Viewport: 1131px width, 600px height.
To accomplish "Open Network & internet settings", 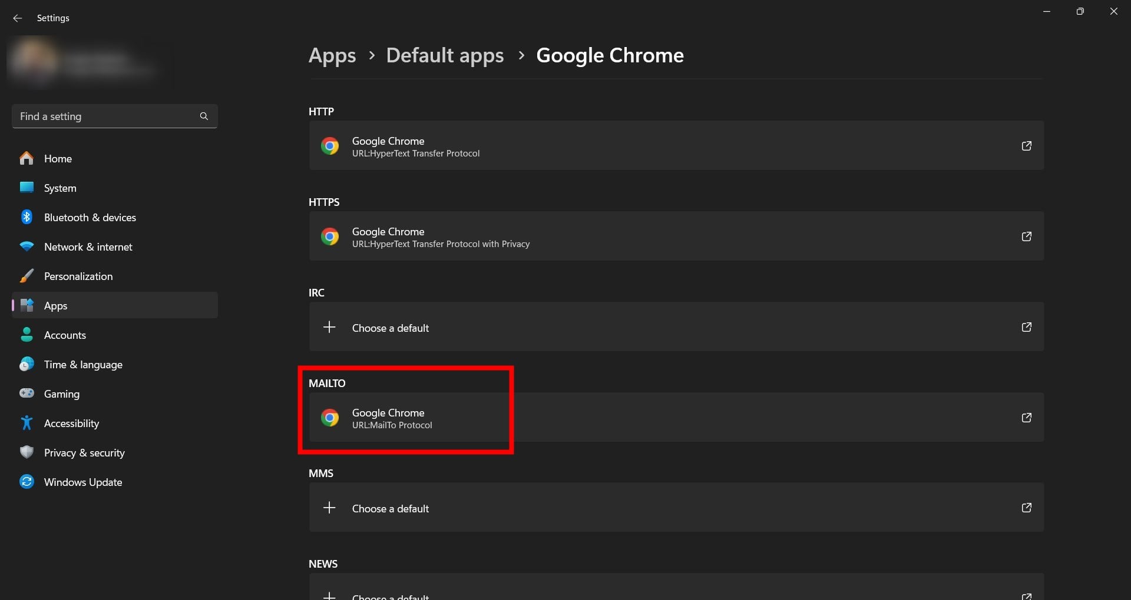I will (115, 246).
